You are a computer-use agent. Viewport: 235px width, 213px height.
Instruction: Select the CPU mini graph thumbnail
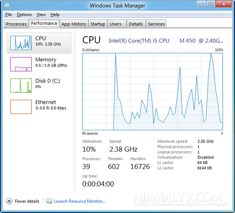[21, 43]
